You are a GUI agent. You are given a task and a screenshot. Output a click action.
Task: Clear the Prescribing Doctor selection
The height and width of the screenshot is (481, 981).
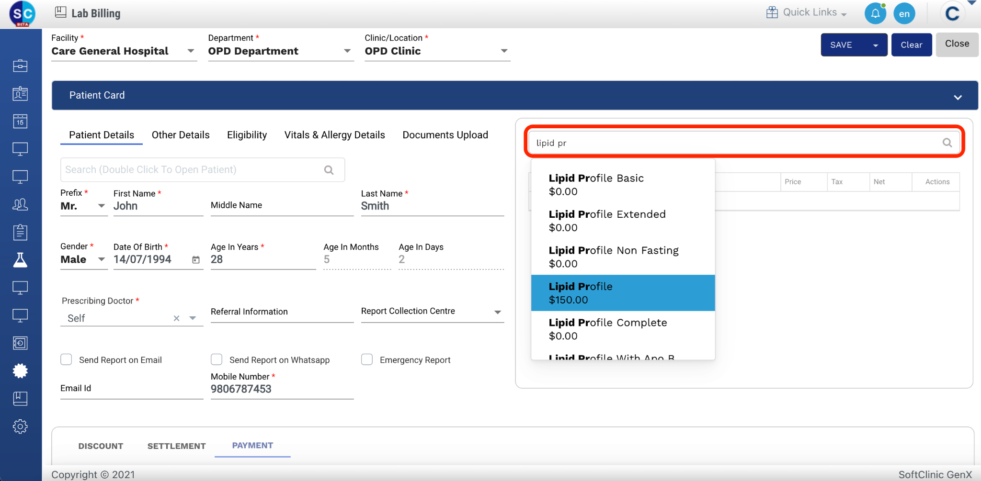click(176, 318)
